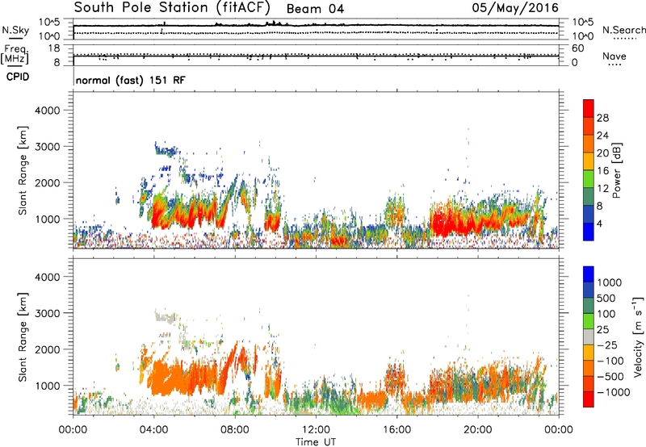Image resolution: width=646 pixels, height=447 pixels.
Task: Click the "N.Sky" legend label
Action: [15, 30]
